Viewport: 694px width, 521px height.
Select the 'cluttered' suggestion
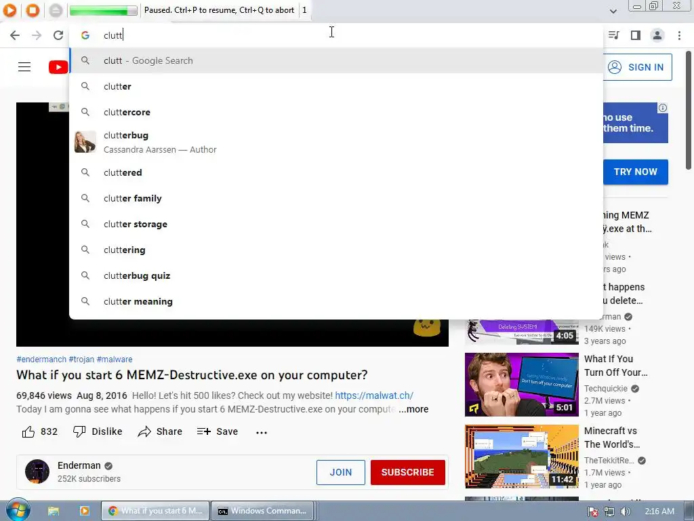[x=336, y=172]
